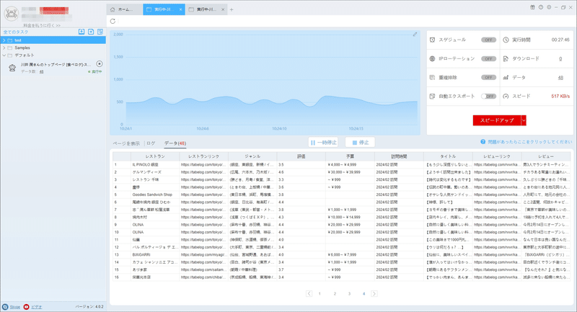Click the 問題があったらここをクリック link
The image size is (577, 312).
coord(530,142)
